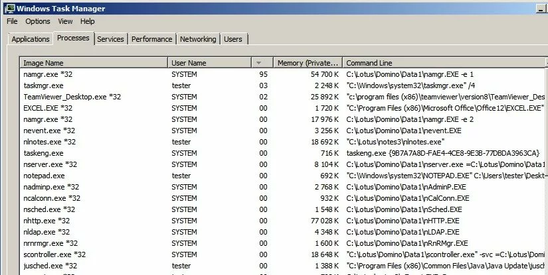Select the notepad.exe process row
Viewport: 548px width, 275px height.
pos(44,176)
